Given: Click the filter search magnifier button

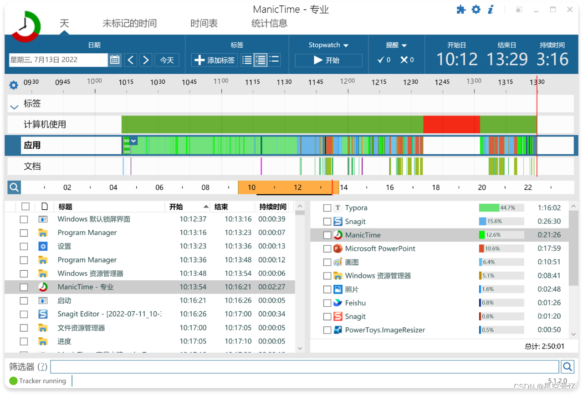Looking at the screenshot, I should tap(568, 367).
